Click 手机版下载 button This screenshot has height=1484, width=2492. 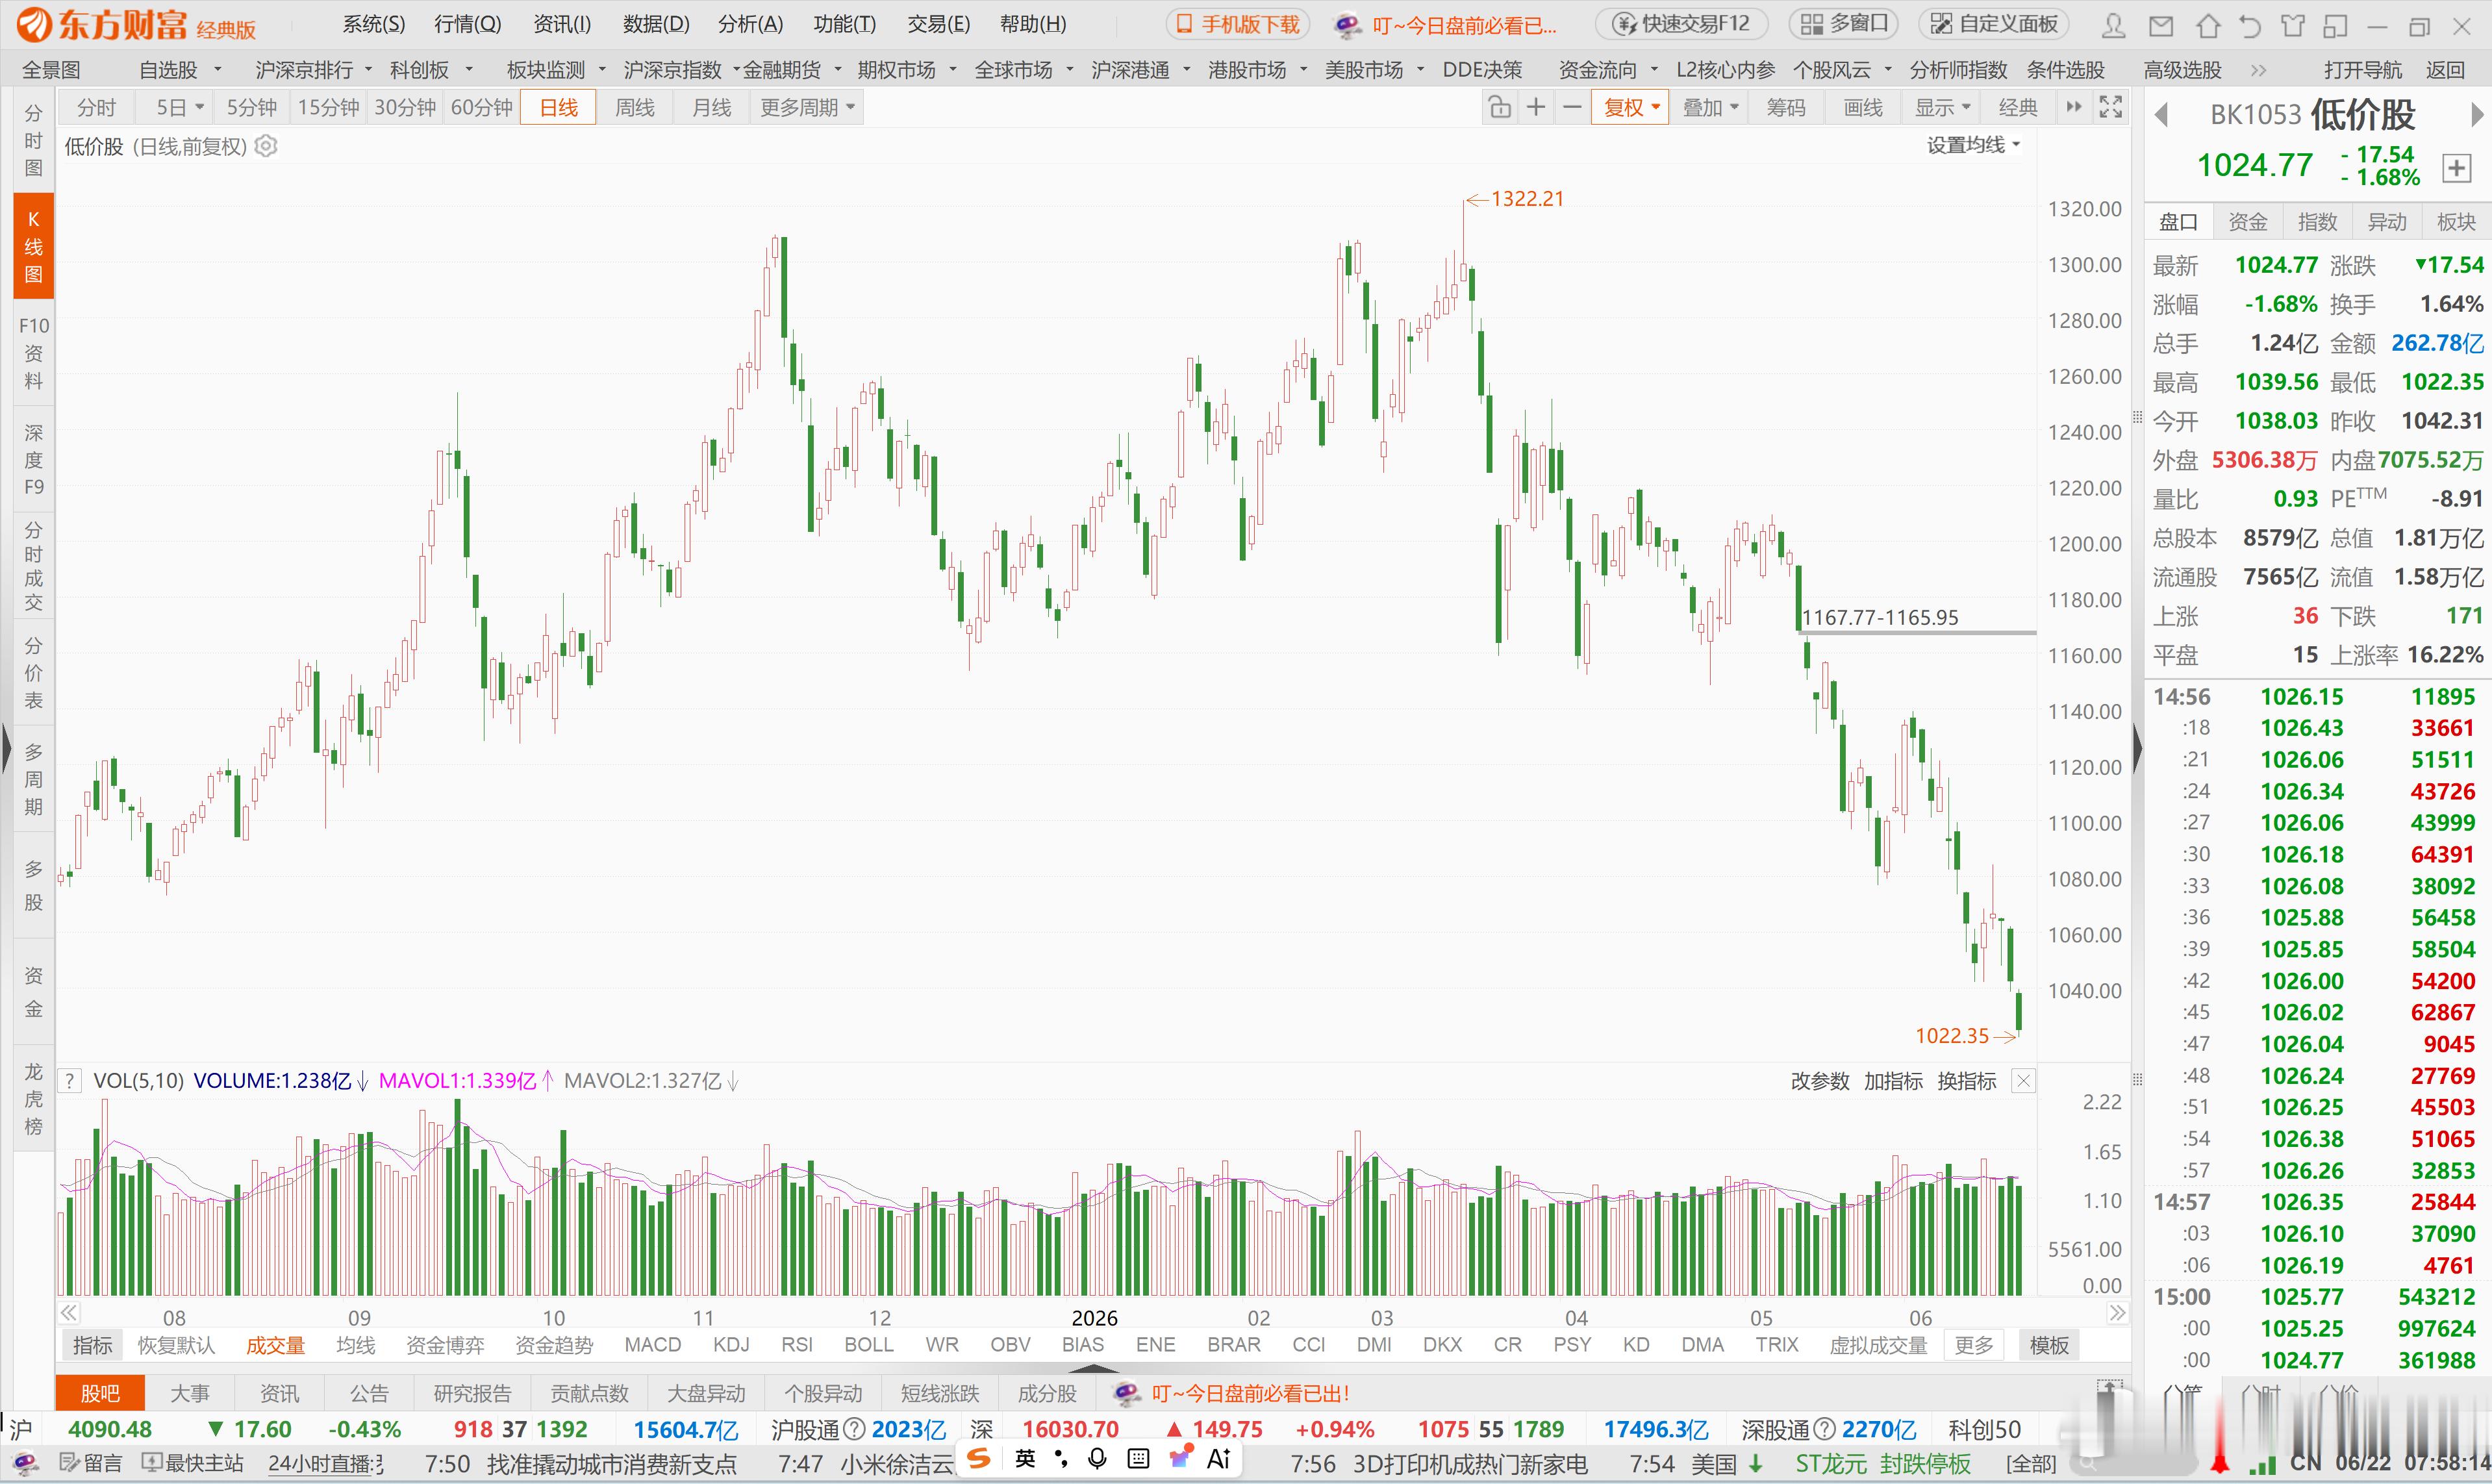click(1238, 24)
